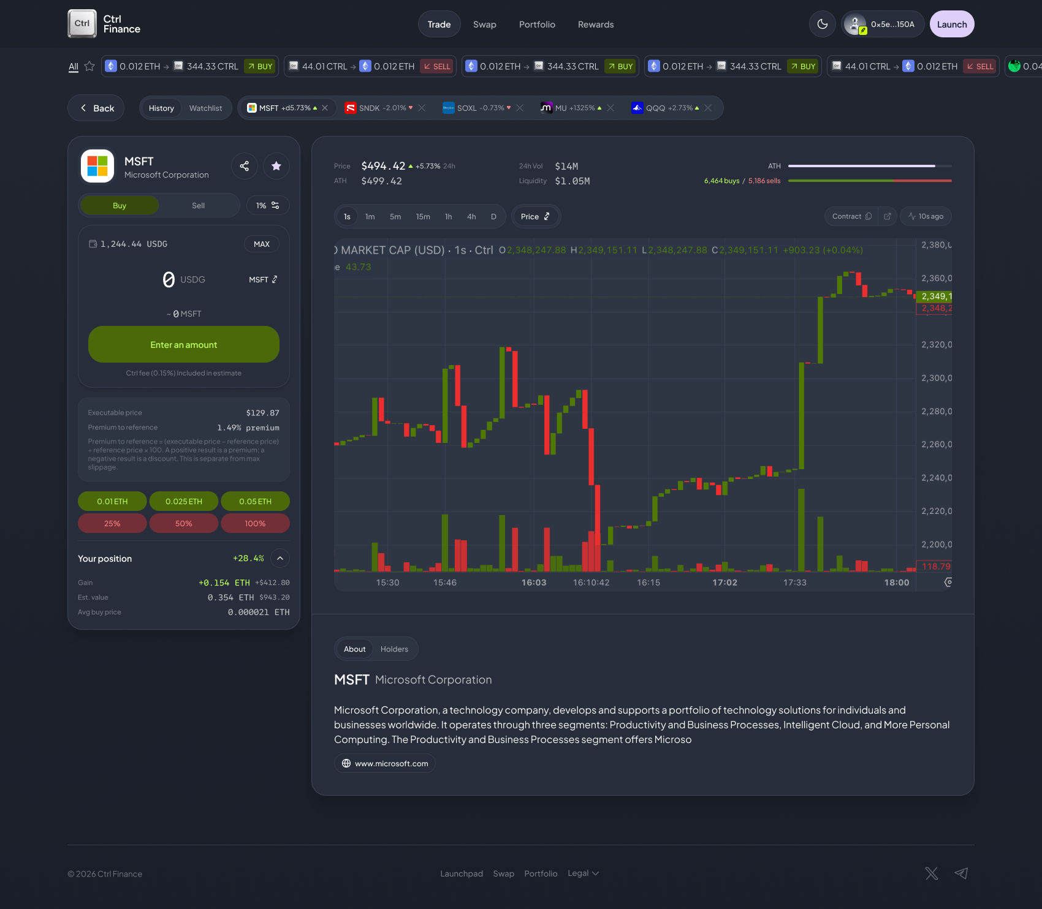Open wallet 0x5e...150A account
1042x909 pixels.
click(x=883, y=24)
